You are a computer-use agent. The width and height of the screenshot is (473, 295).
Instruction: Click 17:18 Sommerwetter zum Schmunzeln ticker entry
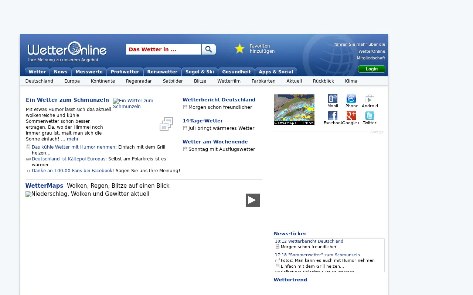click(x=317, y=255)
